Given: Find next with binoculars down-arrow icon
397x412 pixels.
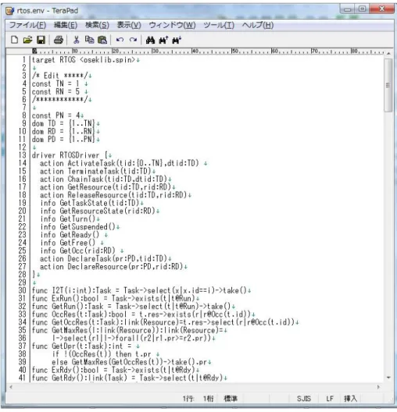Looking at the screenshot, I should click(177, 40).
